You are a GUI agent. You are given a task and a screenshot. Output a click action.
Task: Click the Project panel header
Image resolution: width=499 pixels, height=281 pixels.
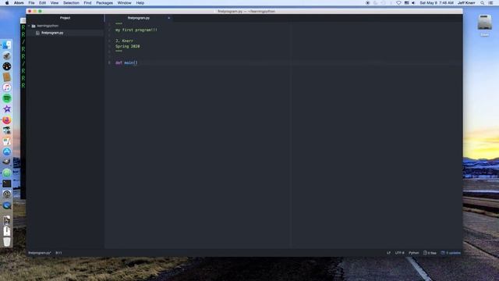point(65,18)
